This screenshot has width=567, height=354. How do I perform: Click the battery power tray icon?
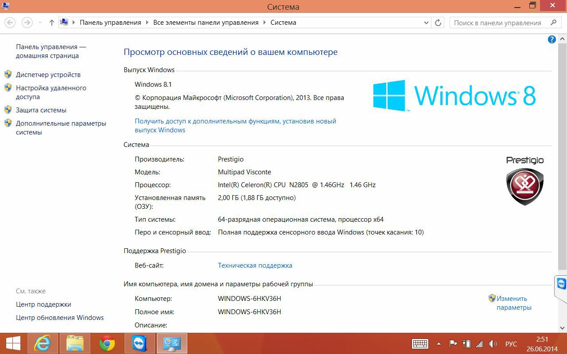tap(466, 344)
